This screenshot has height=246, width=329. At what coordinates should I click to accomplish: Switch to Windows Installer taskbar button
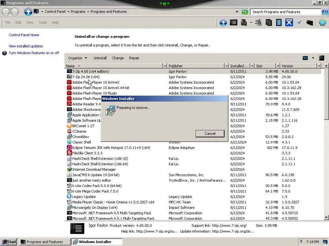[97, 242]
